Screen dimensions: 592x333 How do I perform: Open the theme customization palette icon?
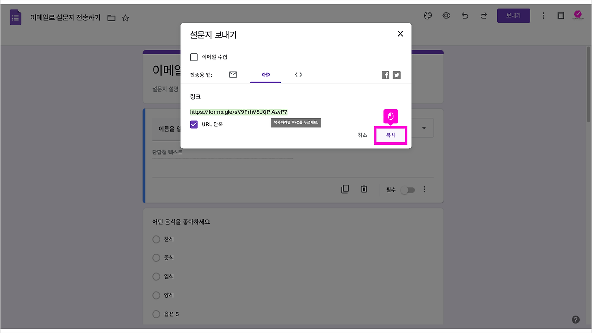pyautogui.click(x=427, y=15)
